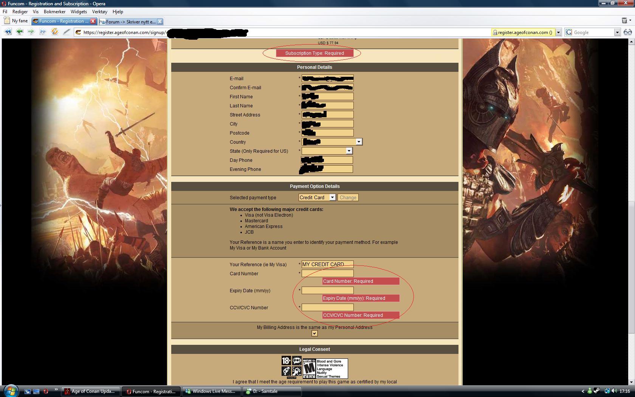Click the switch-windows quick launch icon
Viewport: 635px width, 397px height.
point(27,391)
